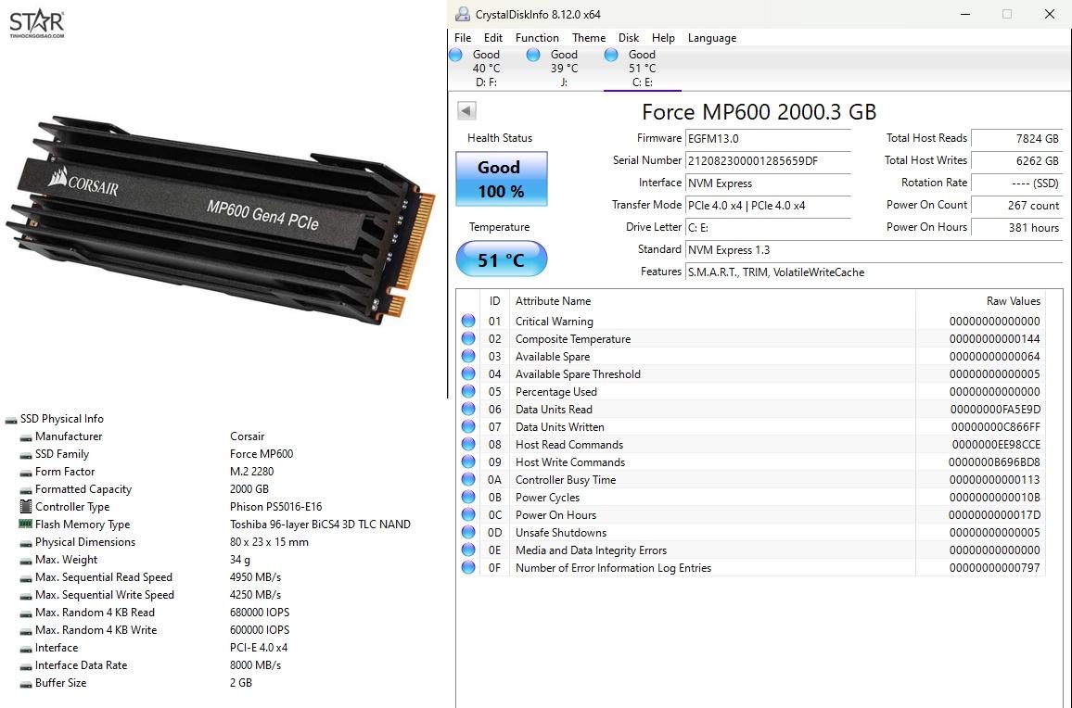Screen dimensions: 1072x708
Task: Click the status dot for Media and Data Integrity Errors
Action: point(468,550)
